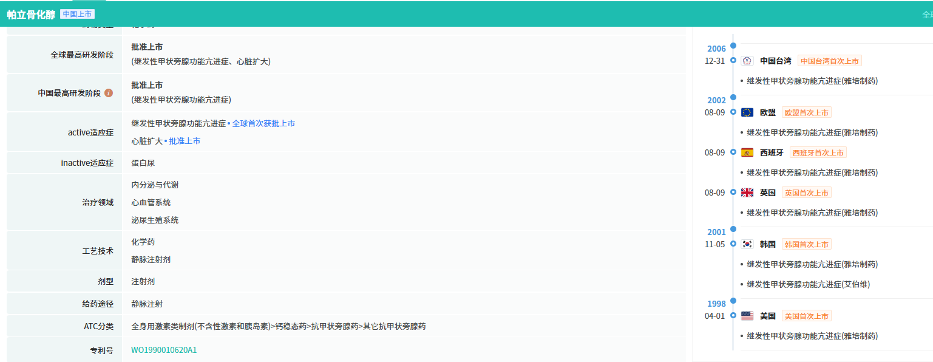This screenshot has width=933, height=362.
Task: Click the US flag icon next to 美国
Action: click(747, 316)
